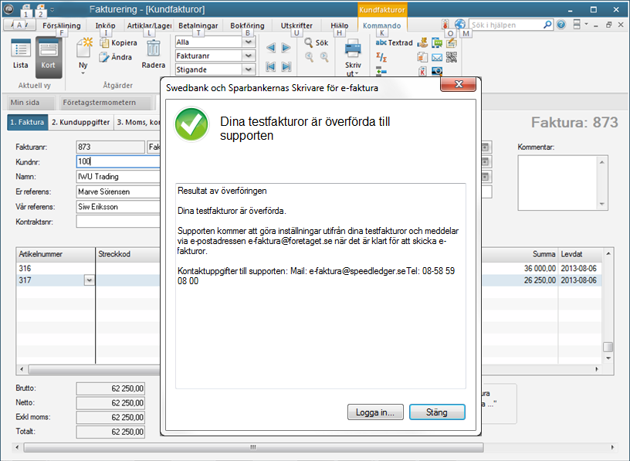Click the QR code icon
This screenshot has width=630, height=461.
tap(451, 57)
